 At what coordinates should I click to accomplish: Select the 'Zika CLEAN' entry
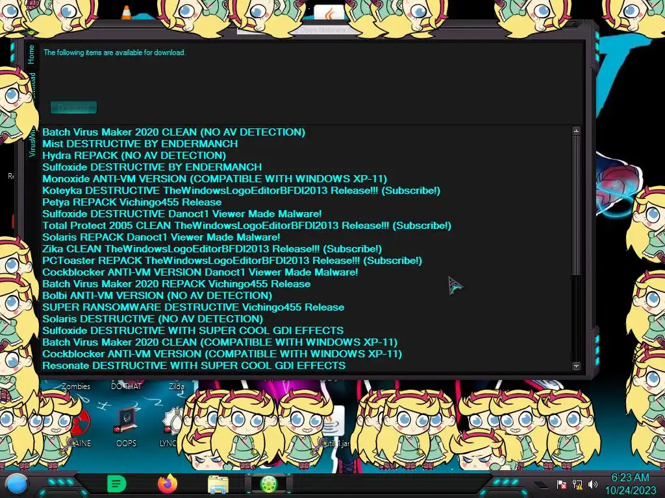212,249
